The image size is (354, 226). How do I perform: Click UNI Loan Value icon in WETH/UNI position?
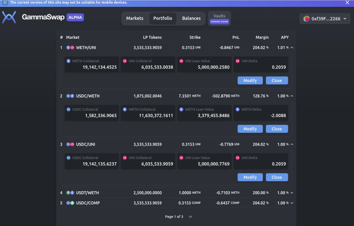pos(181,61)
